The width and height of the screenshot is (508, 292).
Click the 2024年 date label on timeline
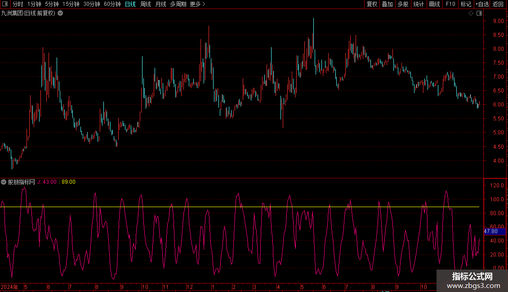click(9, 287)
